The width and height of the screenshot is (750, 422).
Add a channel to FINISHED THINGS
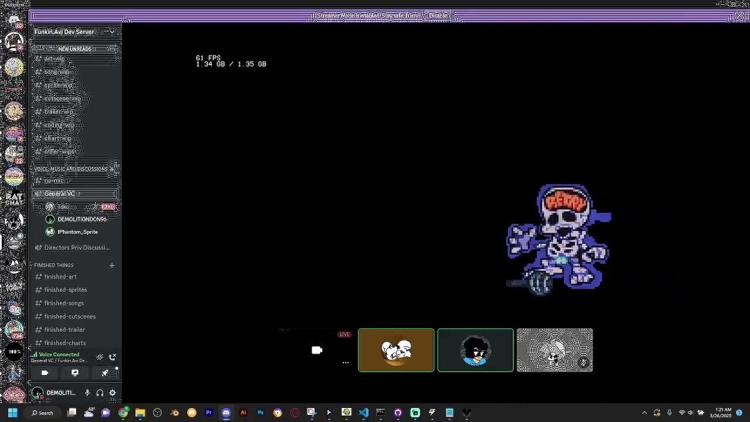[112, 266]
